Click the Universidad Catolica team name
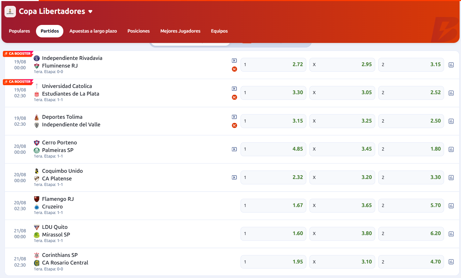The width and height of the screenshot is (461, 278). 67,86
